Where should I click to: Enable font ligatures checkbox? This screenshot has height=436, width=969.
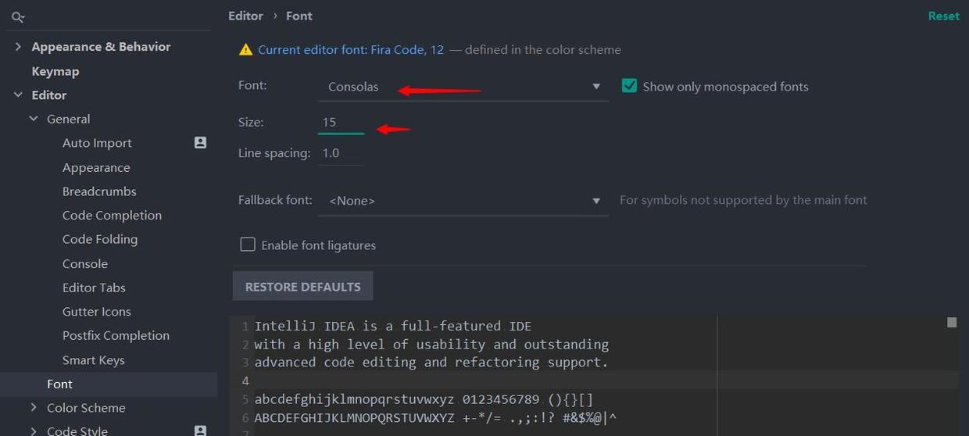(248, 245)
